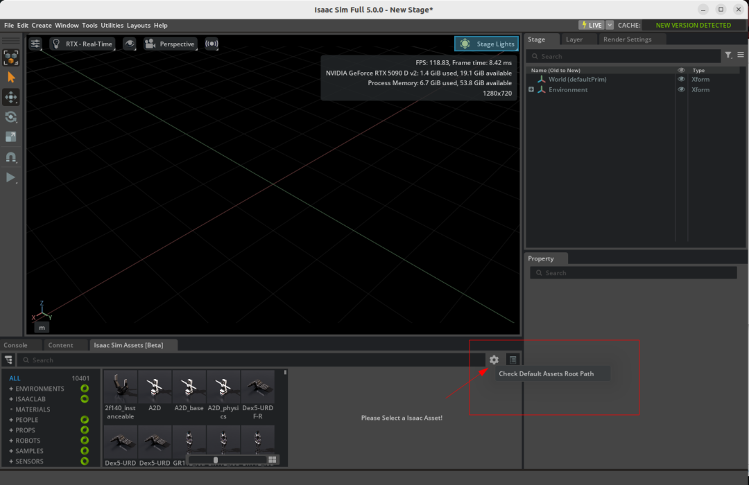Select the orange arrow select tool
Image resolution: width=749 pixels, height=485 pixels.
point(11,78)
